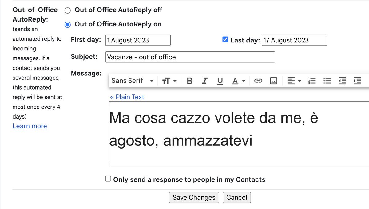Toggle underline formatting in message toolbar
This screenshot has width=369, height=209.
220,81
